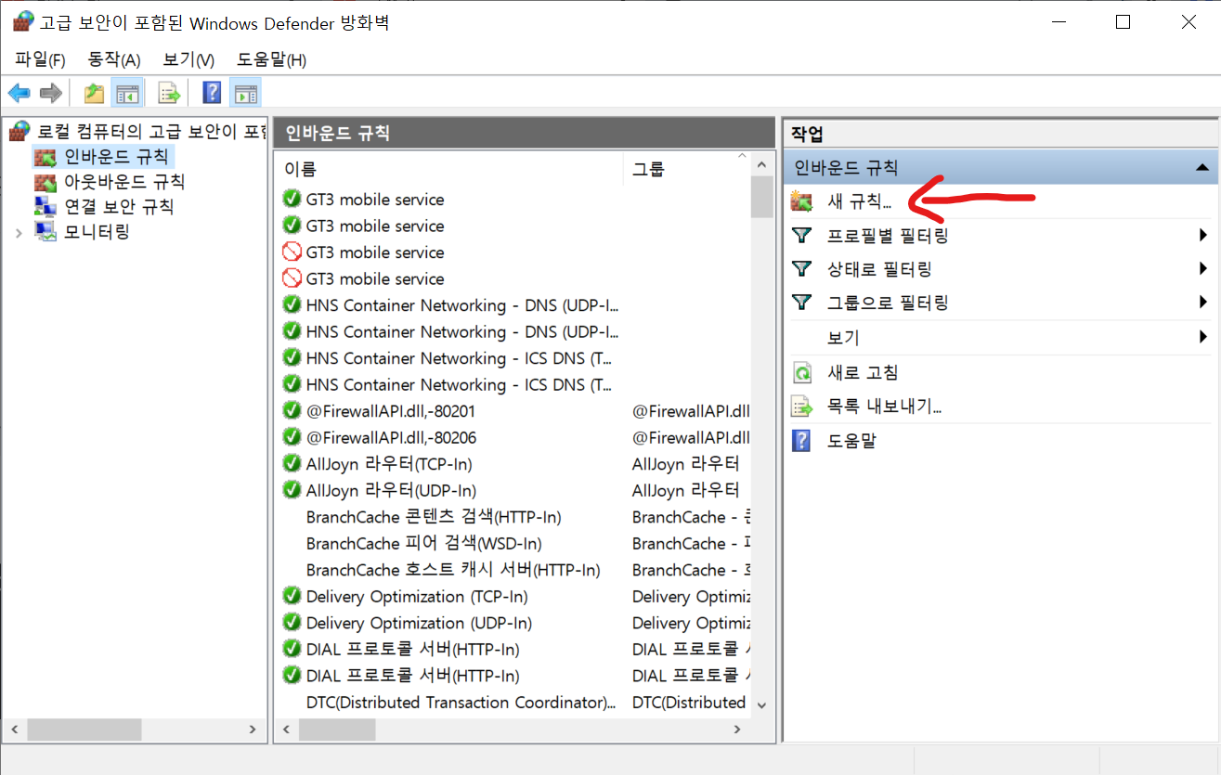Open the 동작(A) menu
1221x775 pixels.
pos(113,60)
